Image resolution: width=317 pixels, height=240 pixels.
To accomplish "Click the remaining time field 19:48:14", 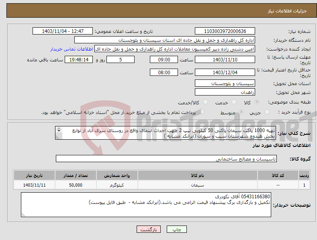I will coord(79,59).
